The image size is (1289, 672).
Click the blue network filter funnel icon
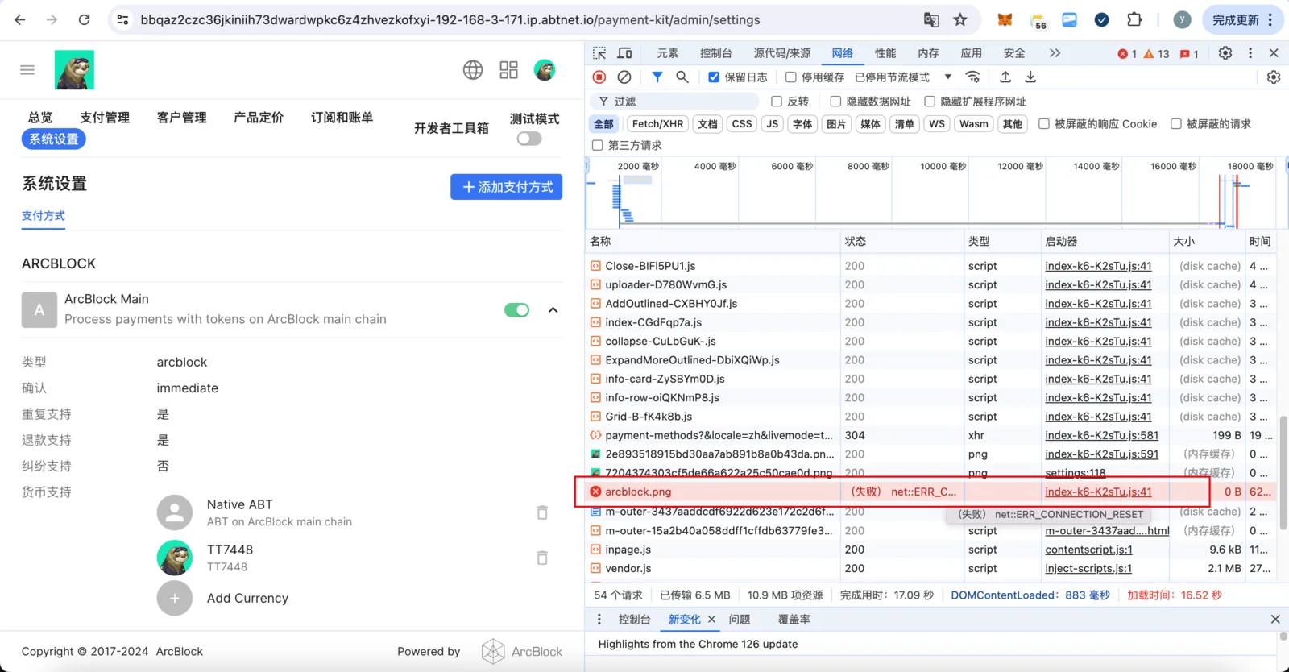click(x=657, y=77)
